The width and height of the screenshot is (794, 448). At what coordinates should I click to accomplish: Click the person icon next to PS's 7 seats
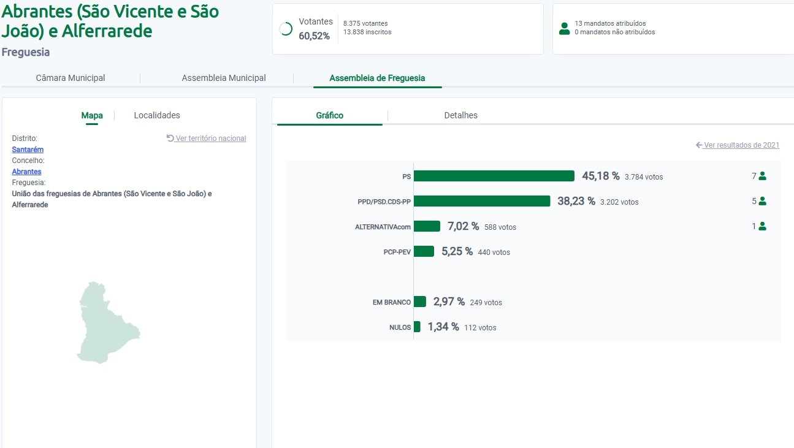(762, 176)
